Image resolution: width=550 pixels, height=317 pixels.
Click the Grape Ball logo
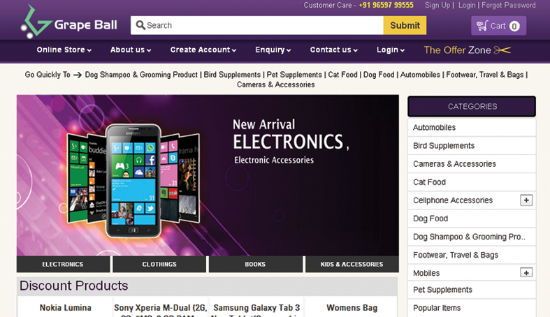coord(68,22)
